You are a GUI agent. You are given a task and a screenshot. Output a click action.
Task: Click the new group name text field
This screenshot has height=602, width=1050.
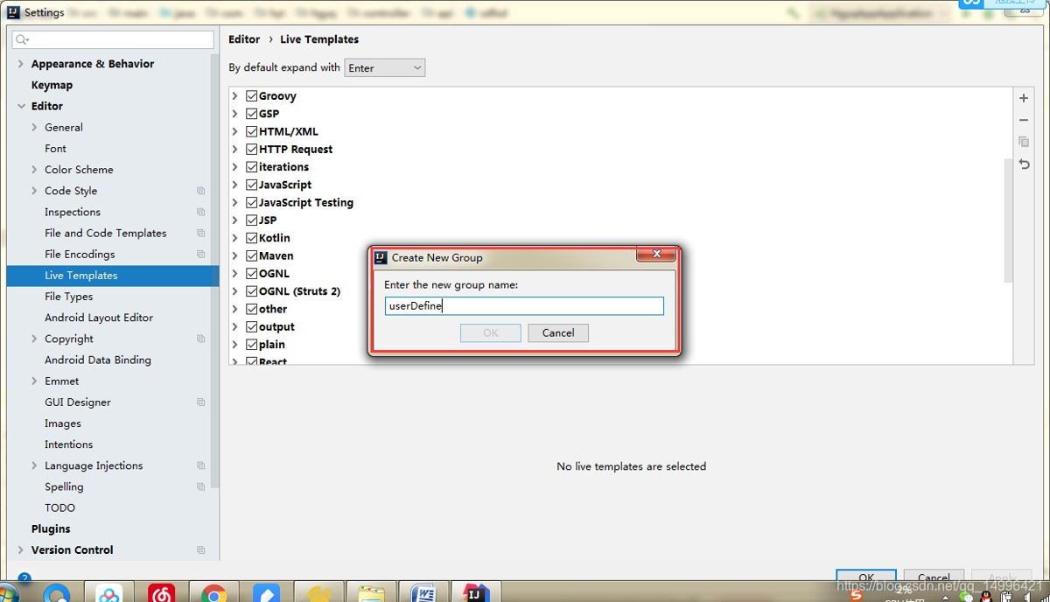tap(524, 306)
